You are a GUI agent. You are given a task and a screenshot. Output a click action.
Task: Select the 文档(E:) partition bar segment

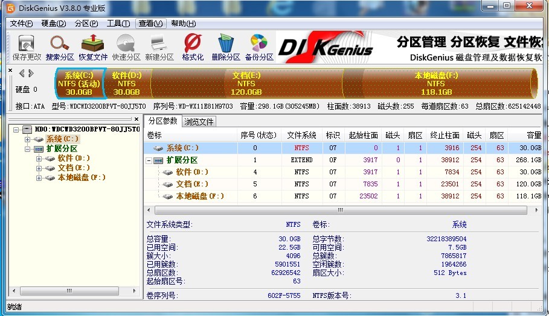[x=246, y=83]
